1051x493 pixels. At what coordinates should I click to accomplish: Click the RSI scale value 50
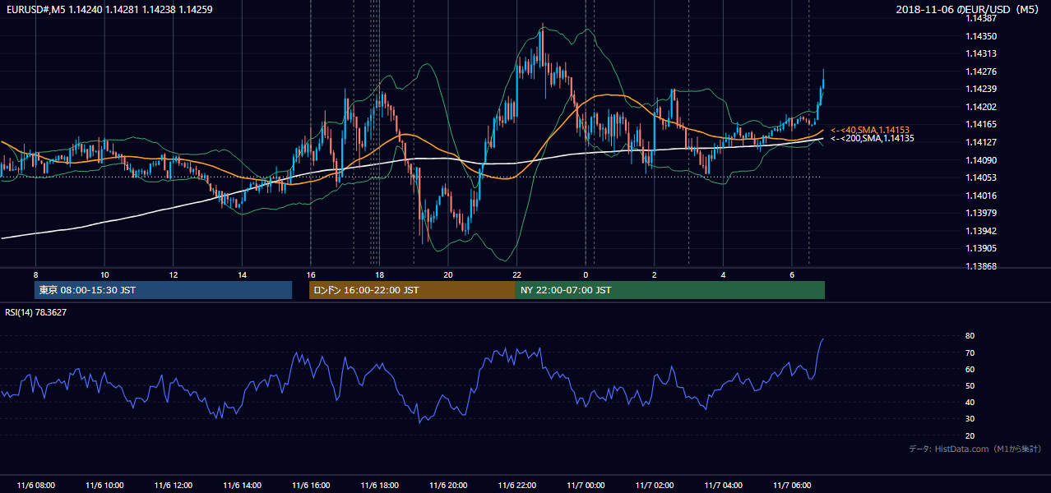point(970,385)
